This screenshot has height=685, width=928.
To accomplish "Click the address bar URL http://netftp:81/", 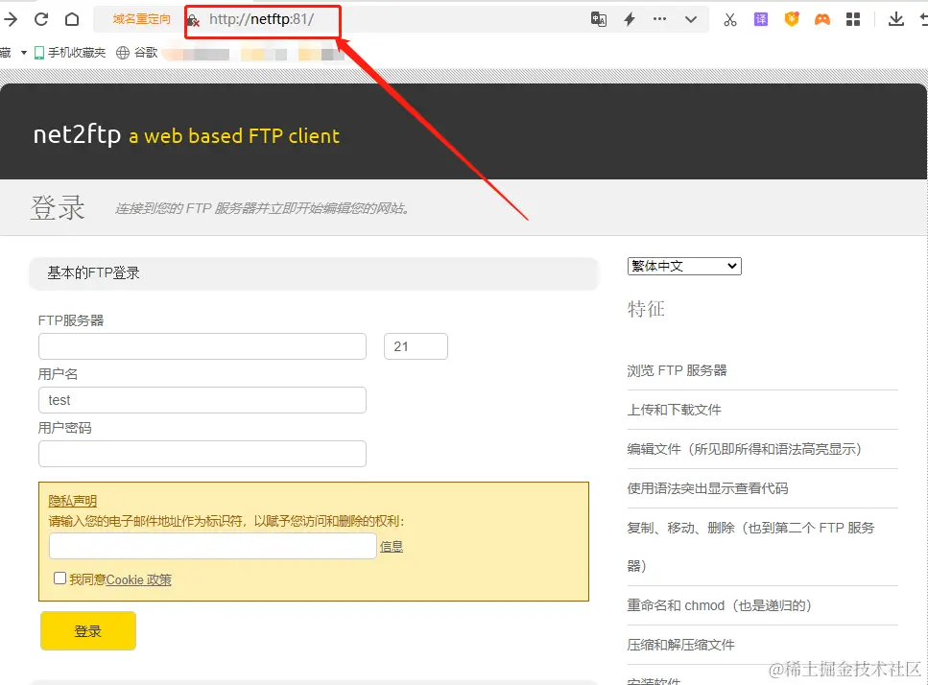I will (x=262, y=19).
